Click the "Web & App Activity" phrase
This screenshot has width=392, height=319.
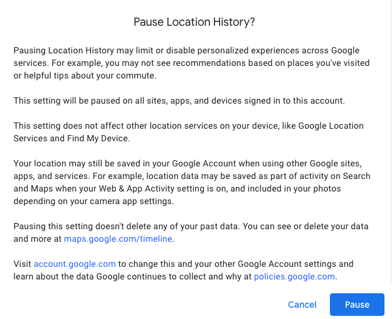point(136,188)
